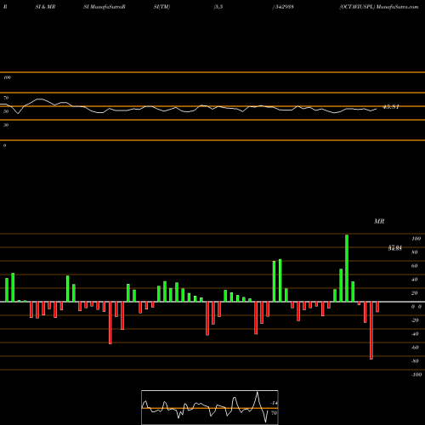Click the RSI axis label 30
The height and width of the screenshot is (425, 425).
(6, 125)
